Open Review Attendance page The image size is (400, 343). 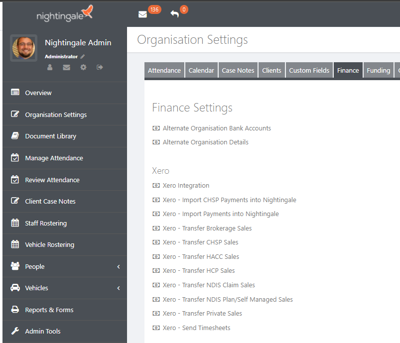pos(52,180)
